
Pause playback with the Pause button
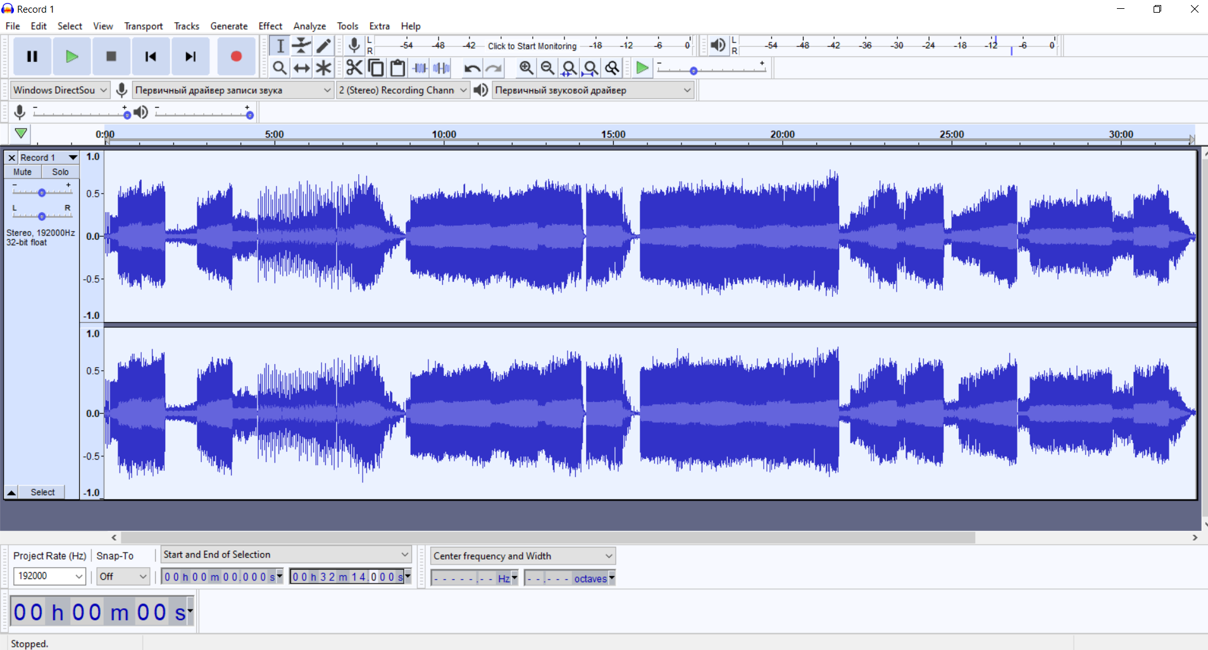32,56
